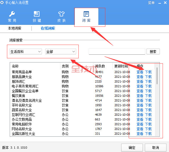View the 互联网行业词汇 dictionary

pos(140,115)
